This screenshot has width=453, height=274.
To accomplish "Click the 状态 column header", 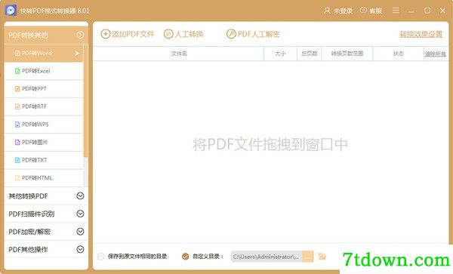I will click(x=398, y=54).
